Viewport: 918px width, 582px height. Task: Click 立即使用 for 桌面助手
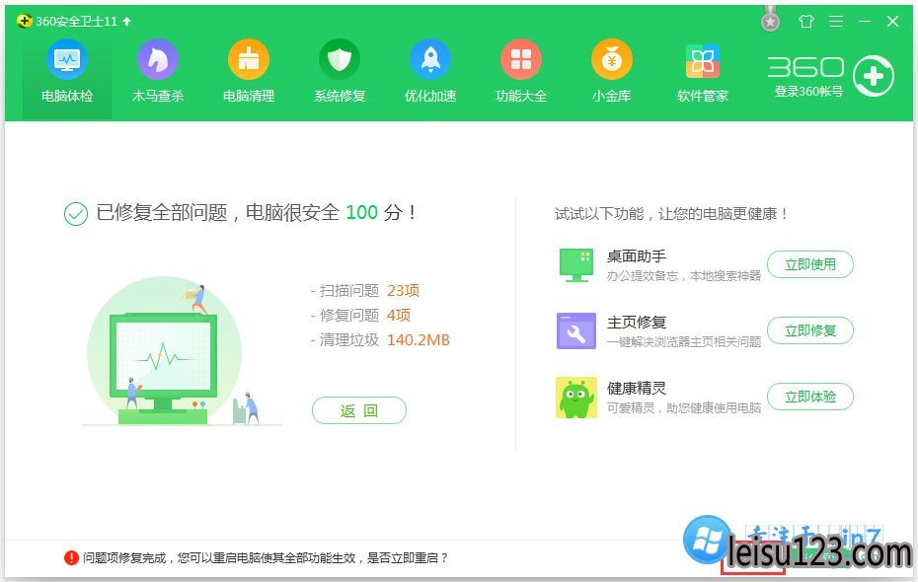(x=810, y=264)
